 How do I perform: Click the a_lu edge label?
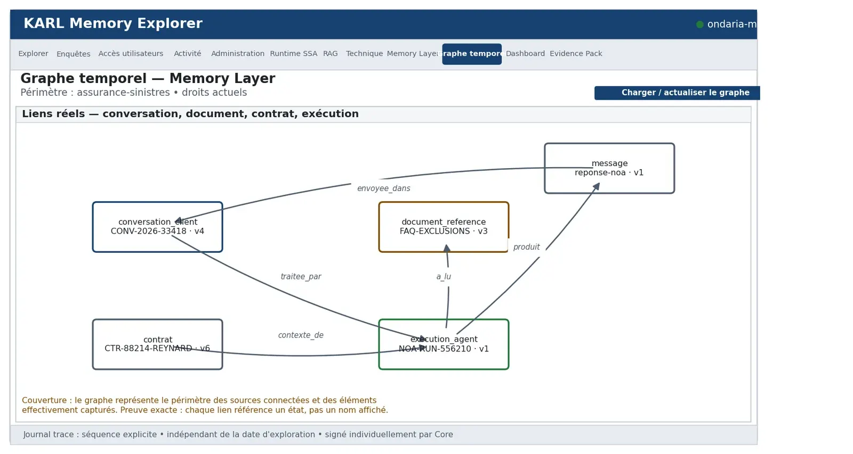pyautogui.click(x=444, y=277)
